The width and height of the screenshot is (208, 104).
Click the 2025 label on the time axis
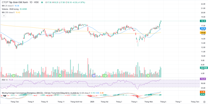coord(92,102)
